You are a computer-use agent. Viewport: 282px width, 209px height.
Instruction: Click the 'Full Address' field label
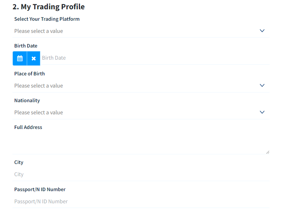click(28, 127)
